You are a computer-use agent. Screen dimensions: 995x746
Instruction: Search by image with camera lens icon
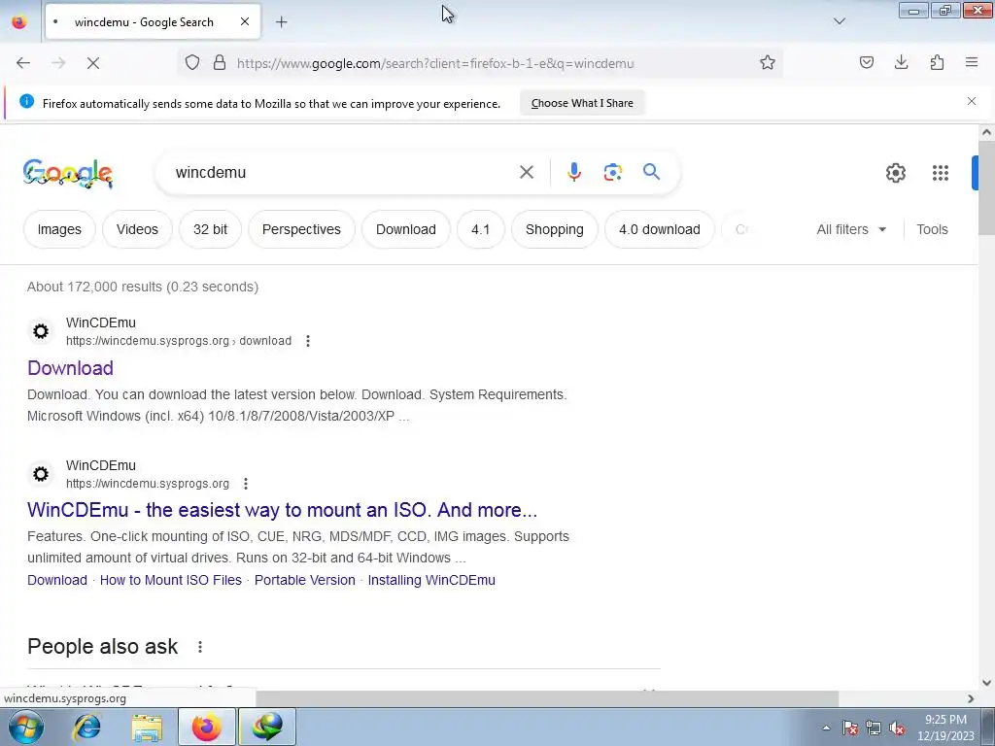click(613, 172)
